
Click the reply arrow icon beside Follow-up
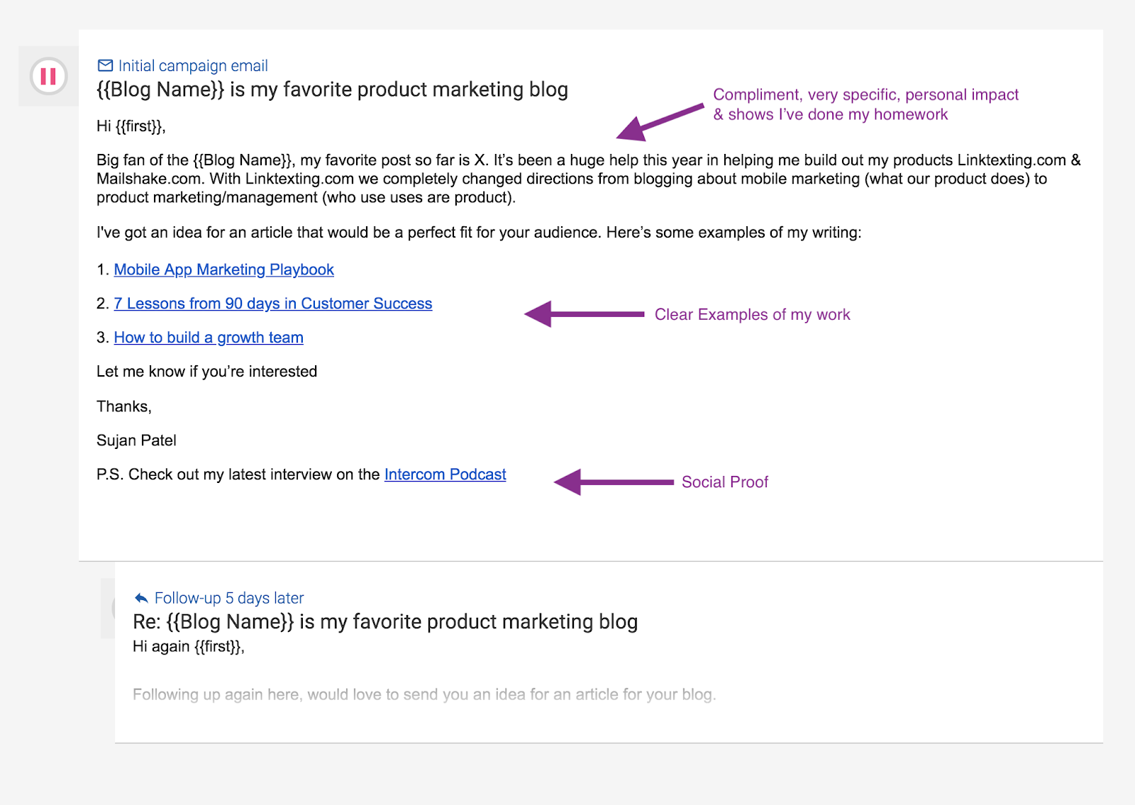click(141, 598)
